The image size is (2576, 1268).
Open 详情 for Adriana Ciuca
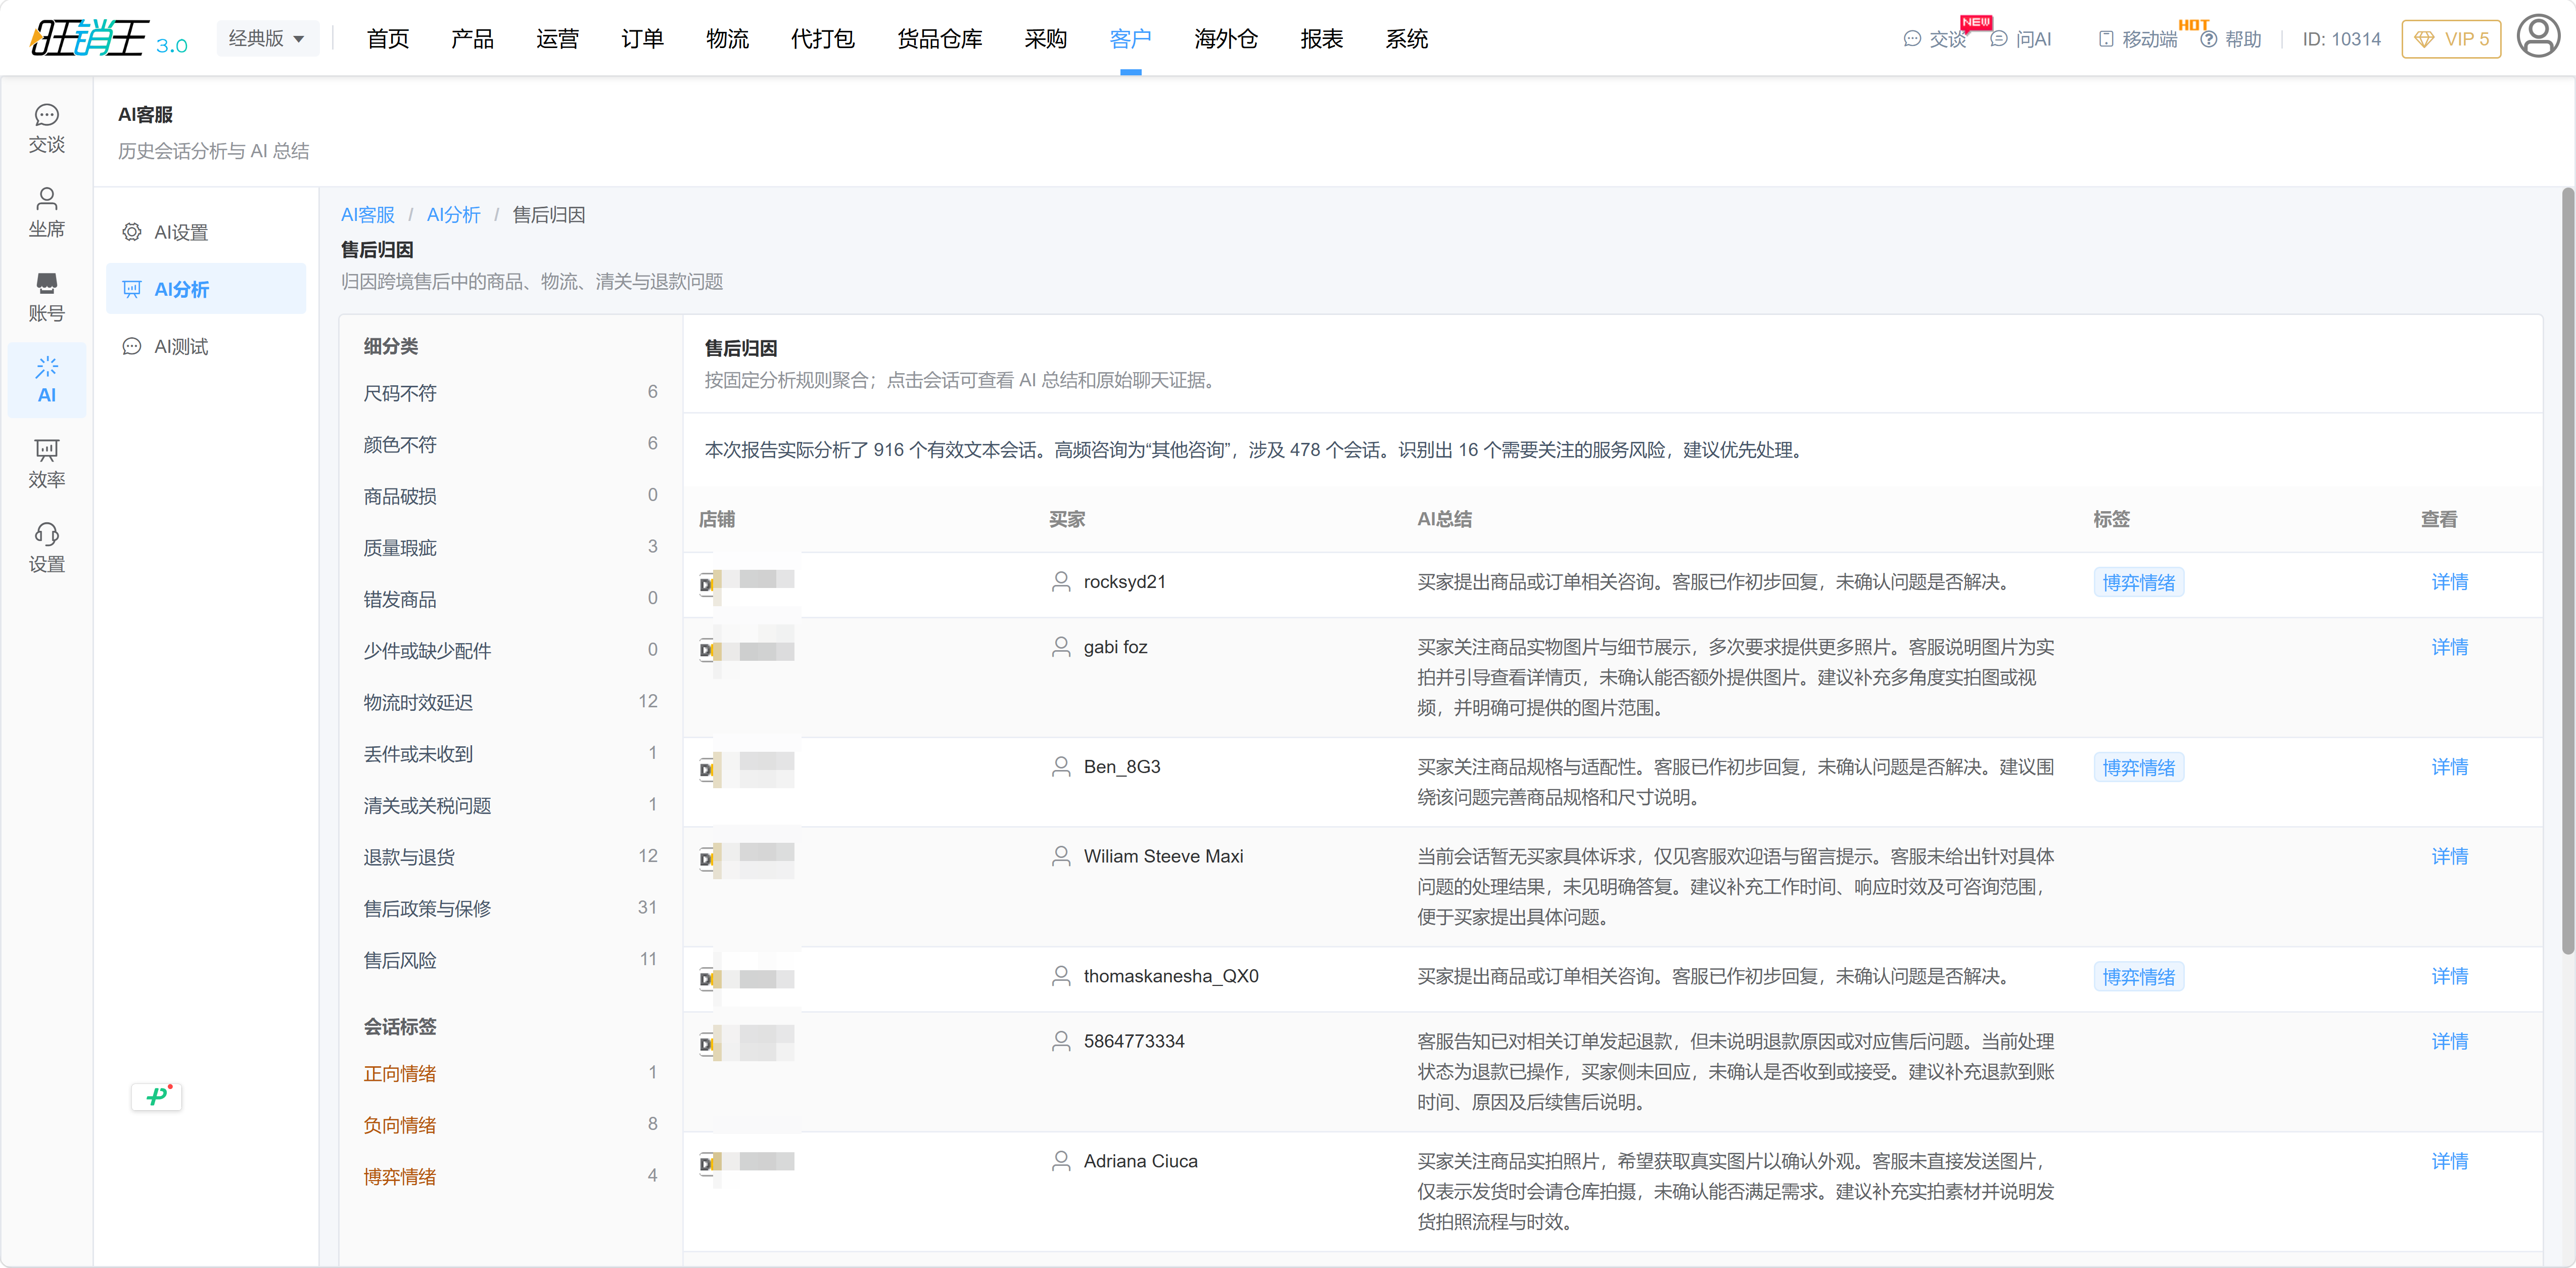[2449, 1161]
